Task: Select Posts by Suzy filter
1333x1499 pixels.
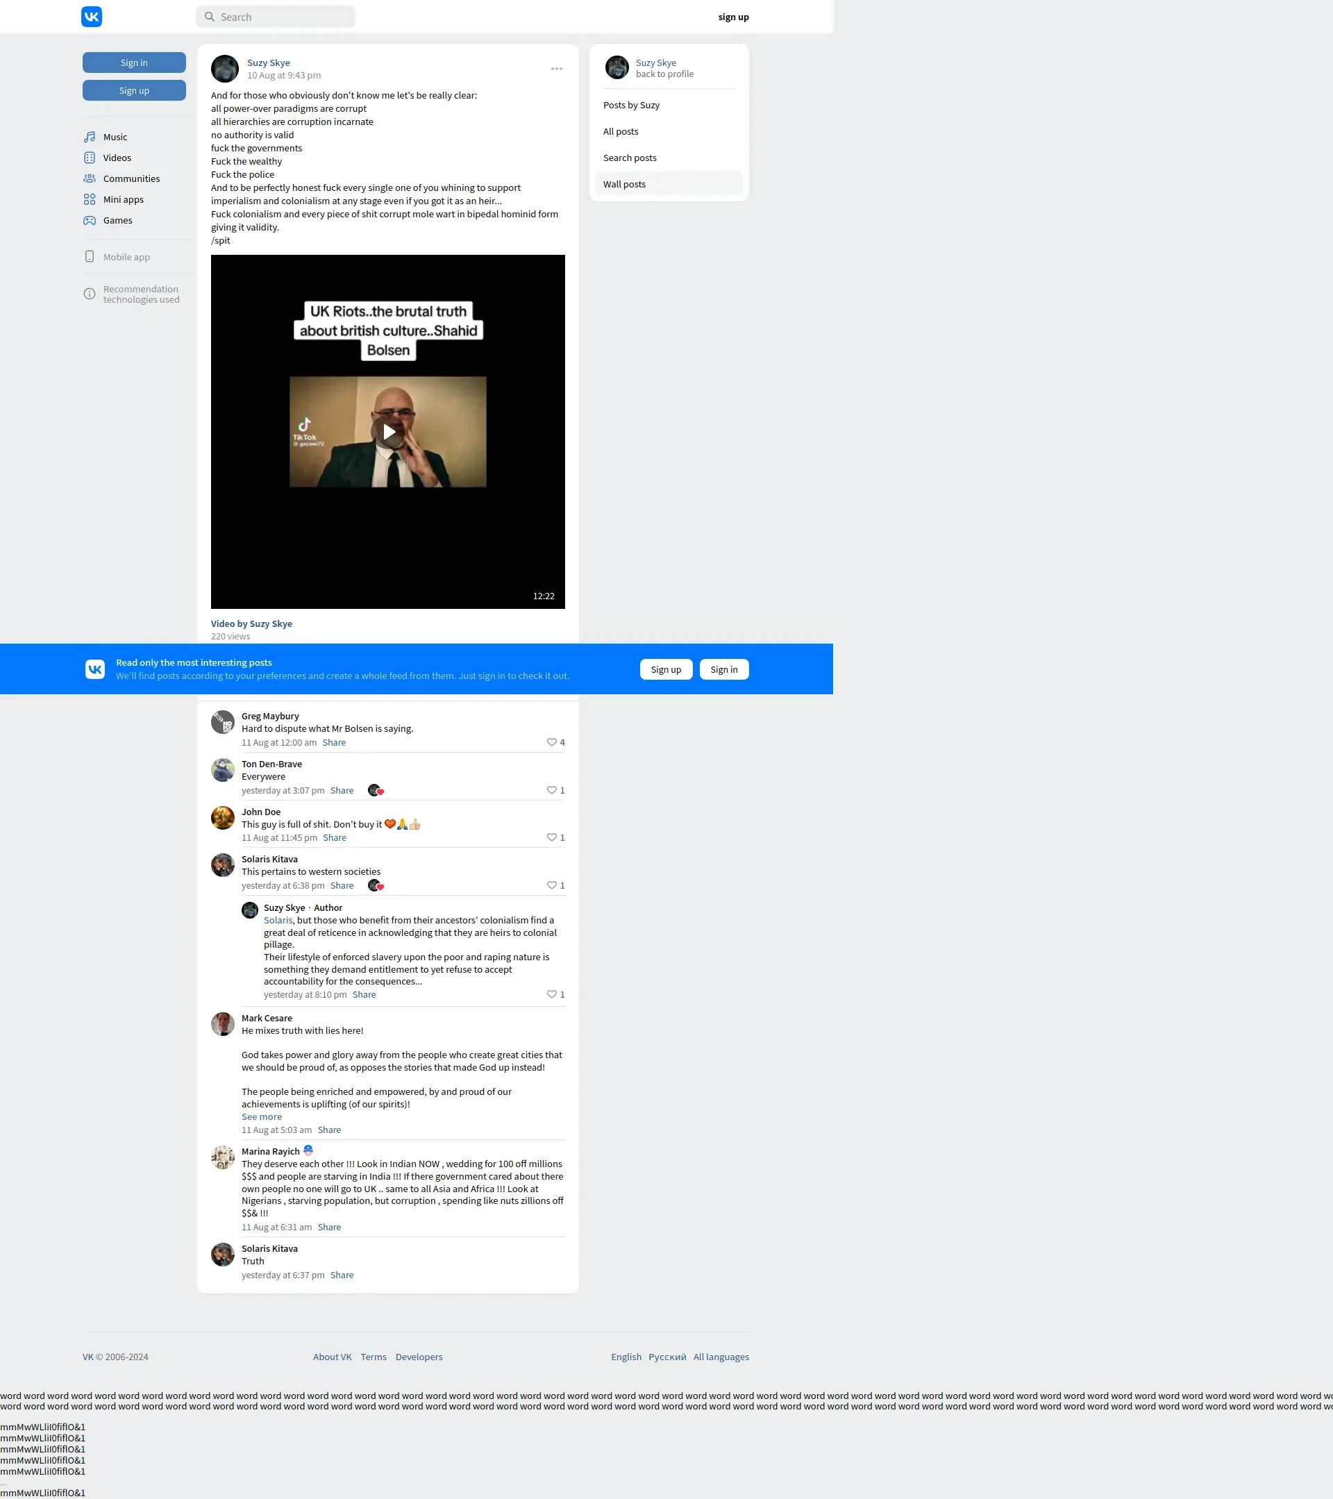Action: (631, 105)
